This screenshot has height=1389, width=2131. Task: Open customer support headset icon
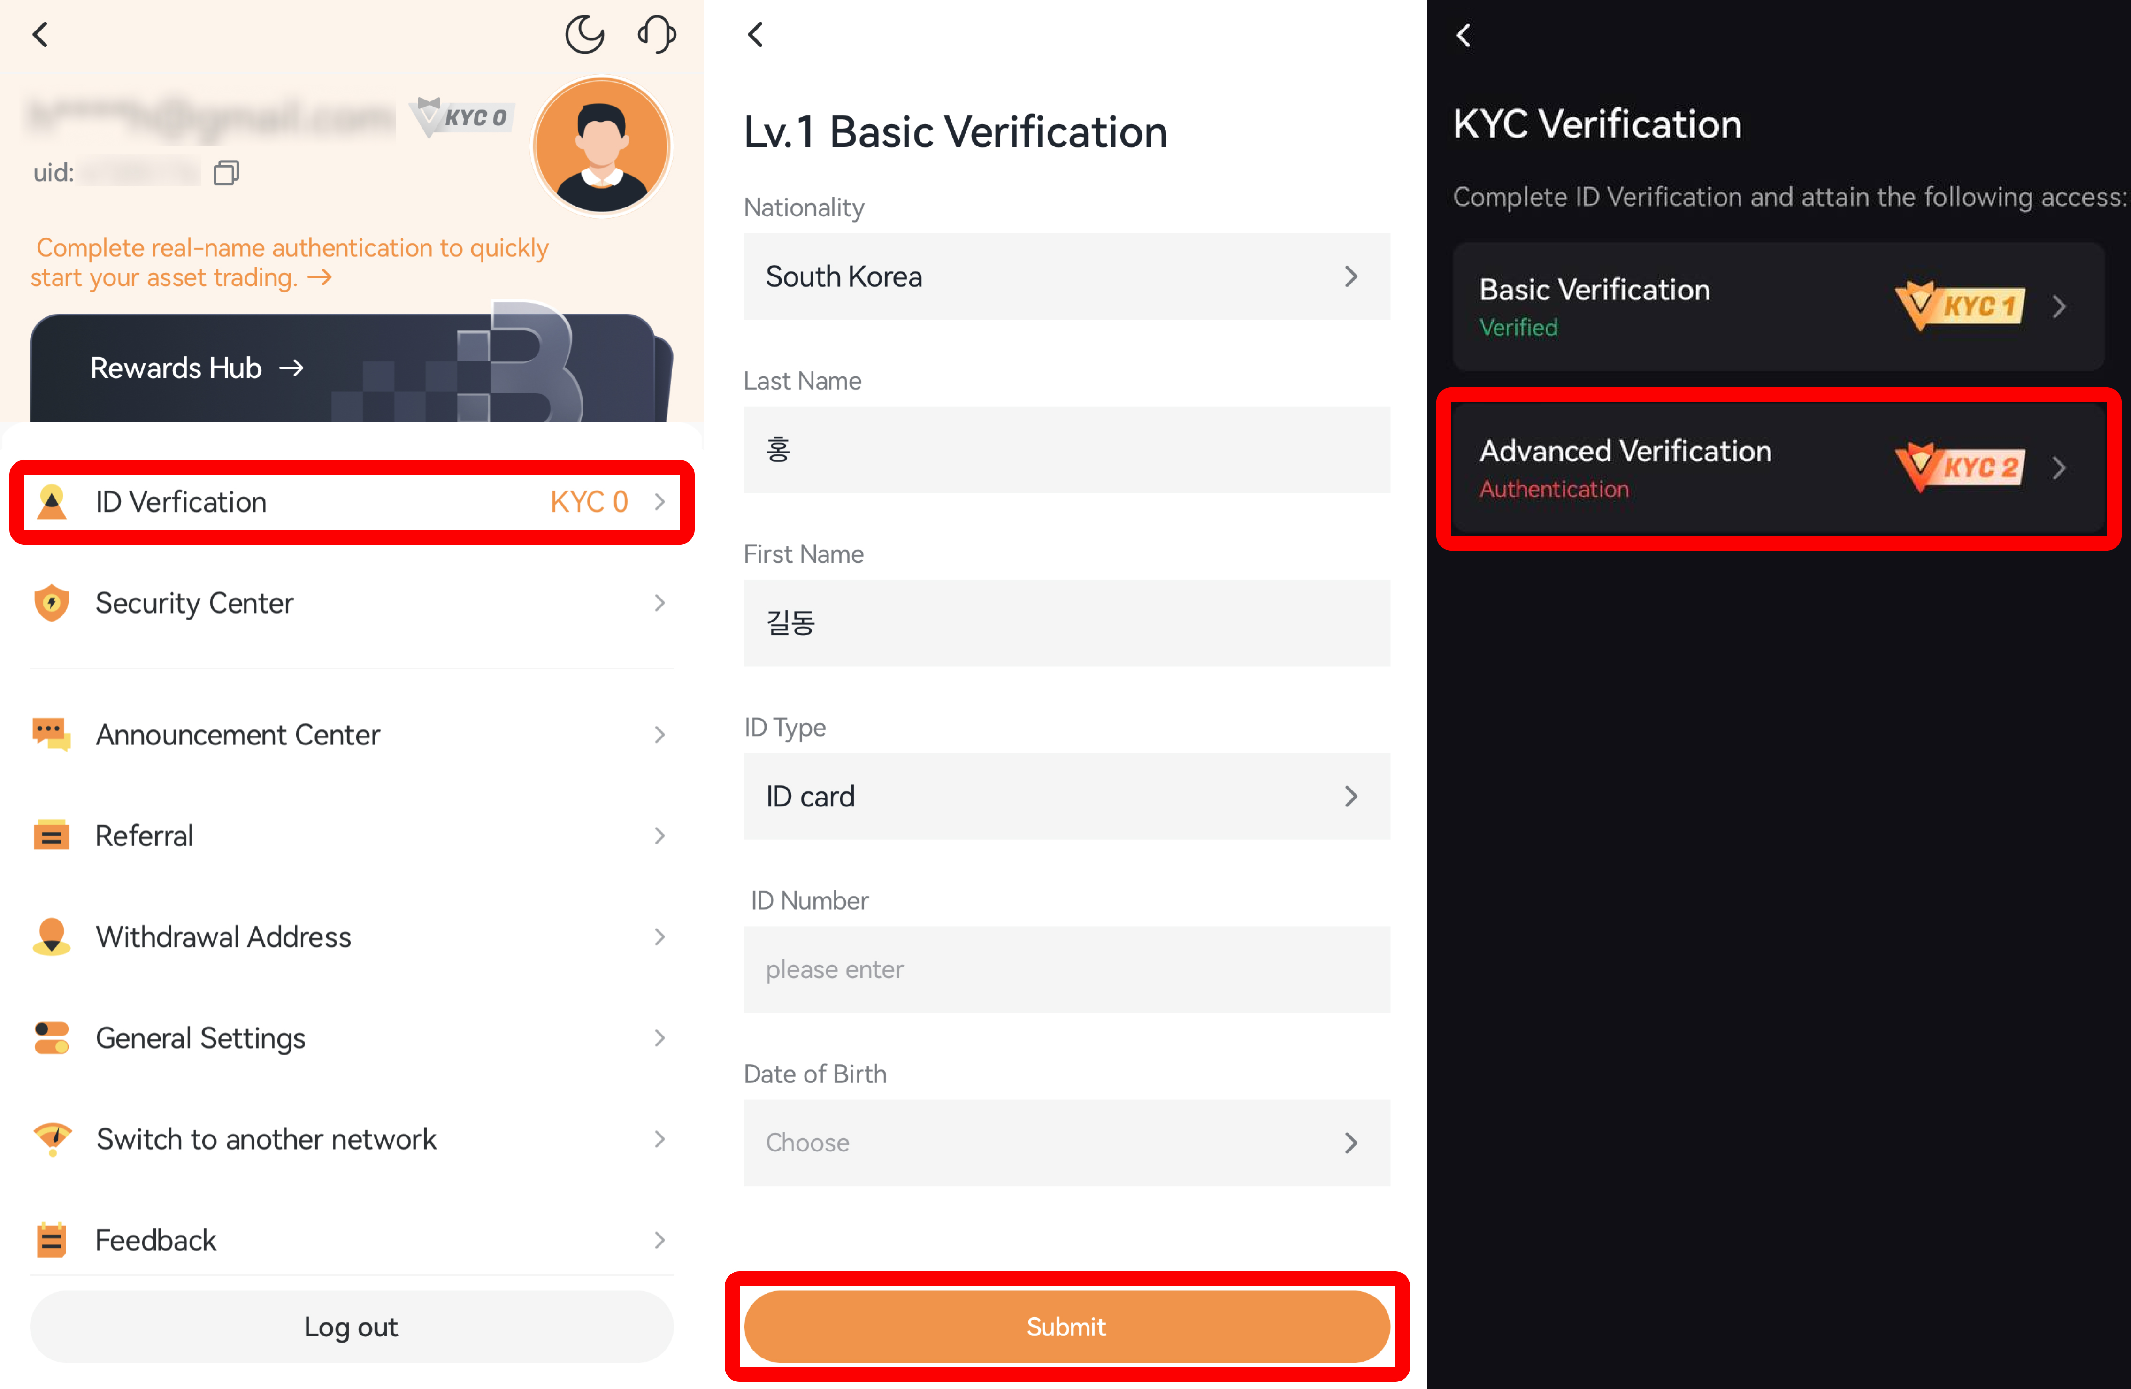(656, 34)
